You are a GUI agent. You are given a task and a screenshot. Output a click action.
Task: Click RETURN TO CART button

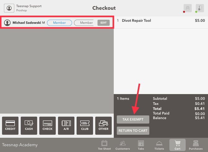133,131
